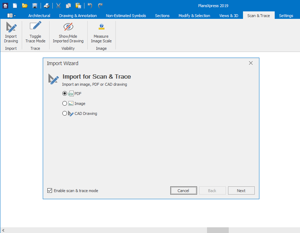
Task: Open the Settings ribbon tab
Action: [x=286, y=16]
